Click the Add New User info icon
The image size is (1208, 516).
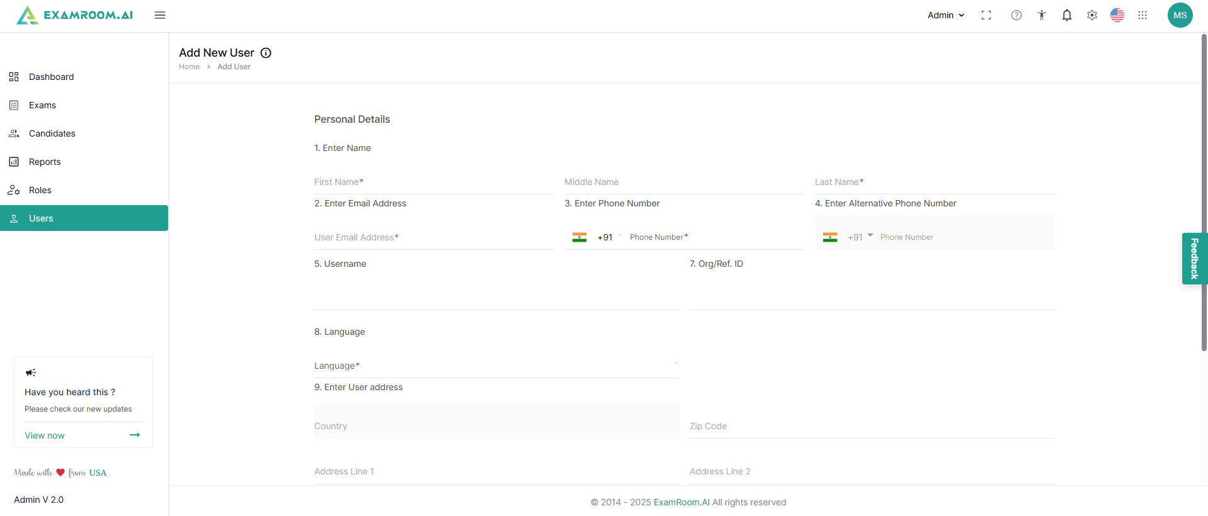point(266,53)
